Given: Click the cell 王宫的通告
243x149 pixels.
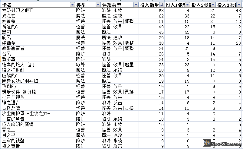Looking at the screenshot, I should coord(38,119).
